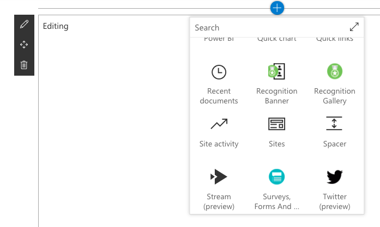Click the pencil edit web part icon
Image resolution: width=380 pixels, height=227 pixels.
[x=24, y=24]
